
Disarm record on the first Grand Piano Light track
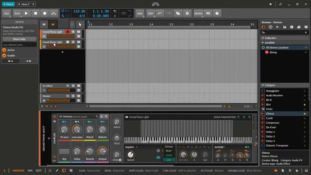(68, 32)
